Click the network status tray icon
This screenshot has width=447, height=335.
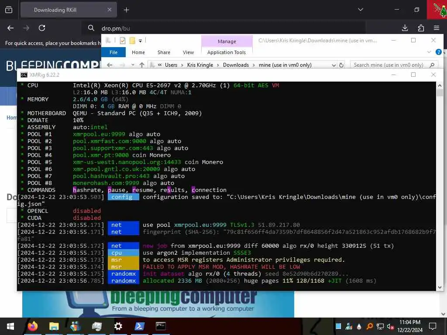coord(380,326)
